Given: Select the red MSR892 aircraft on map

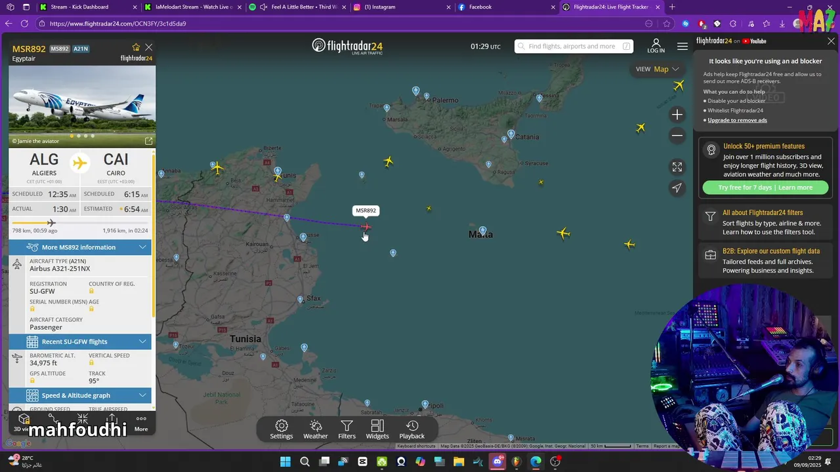Looking at the screenshot, I should tap(366, 227).
